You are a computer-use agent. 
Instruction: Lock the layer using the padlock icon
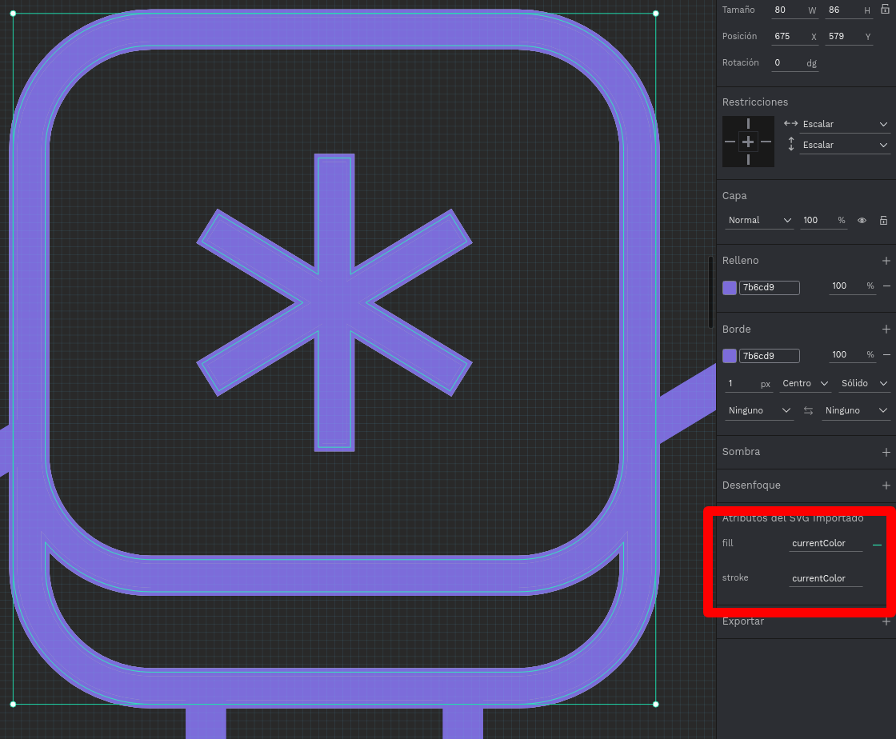click(883, 220)
